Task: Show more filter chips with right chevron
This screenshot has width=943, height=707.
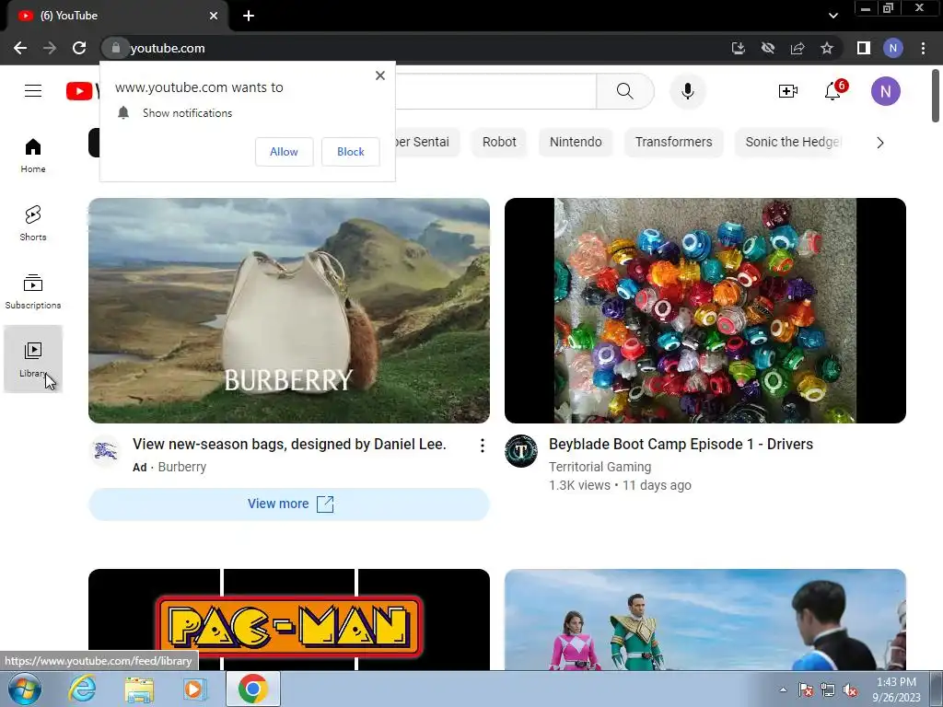Action: coord(879,143)
